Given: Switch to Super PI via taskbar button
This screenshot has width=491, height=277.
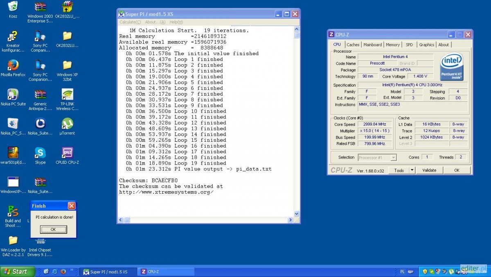Looking at the screenshot, I should (108, 271).
